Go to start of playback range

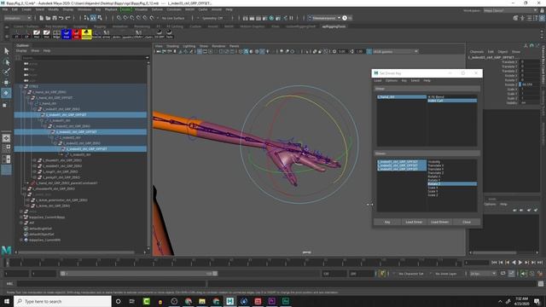494,263
